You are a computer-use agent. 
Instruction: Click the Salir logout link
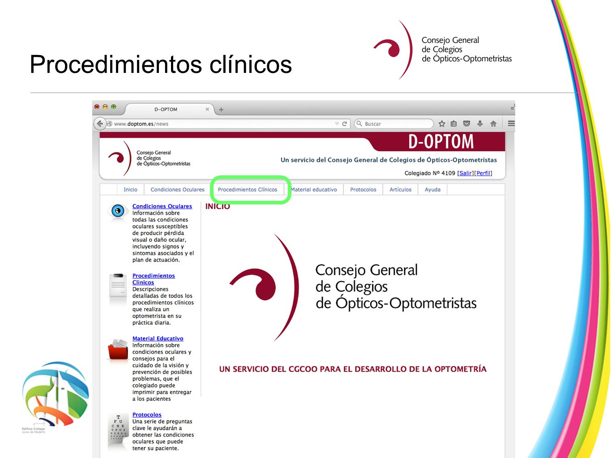466,173
